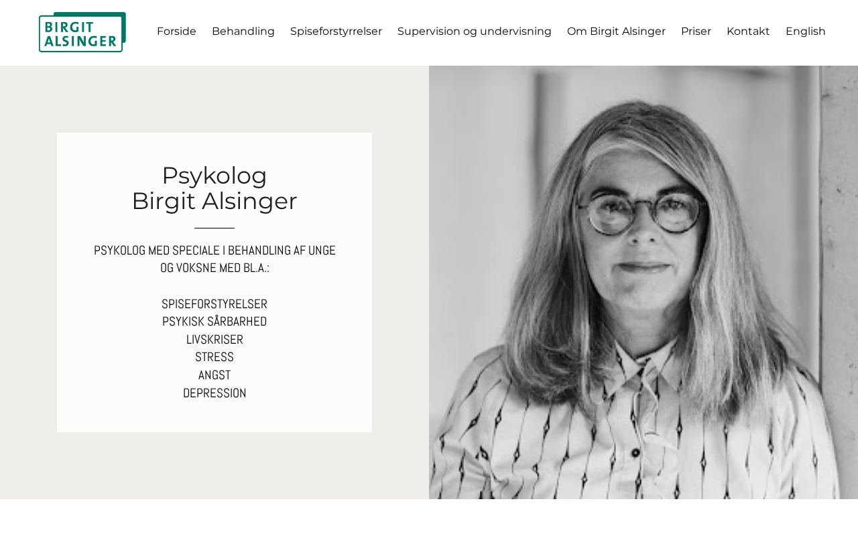Click the short divider line under the heading
The image size is (858, 536).
214,228
